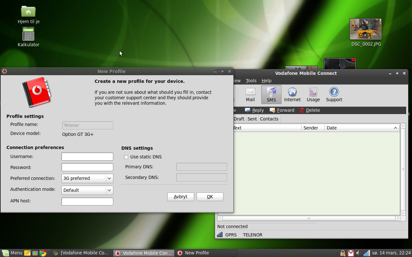Screen dimensions: 412x257
Task: Open the Support question mark icon
Action: (x=334, y=94)
